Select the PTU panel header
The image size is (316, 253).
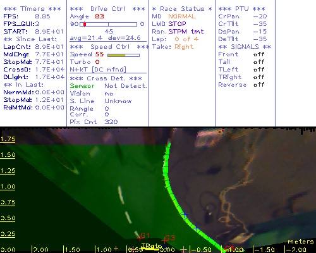(x=241, y=9)
